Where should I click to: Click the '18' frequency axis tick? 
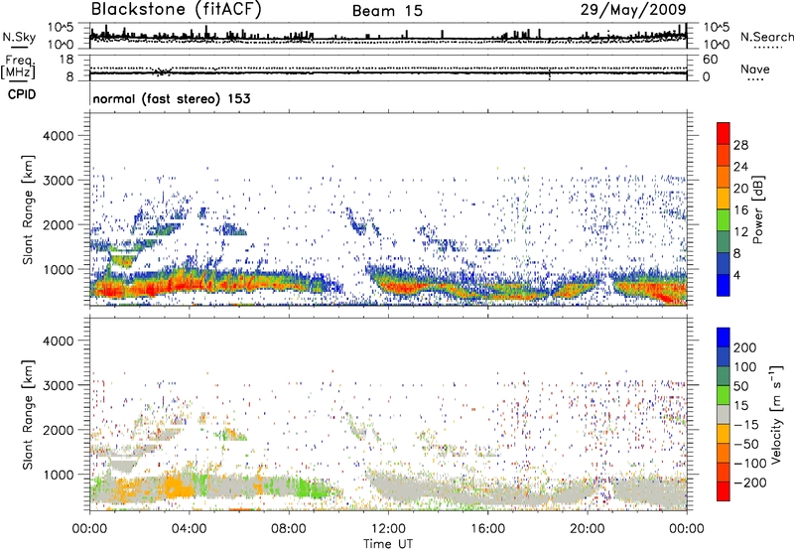tap(66, 60)
